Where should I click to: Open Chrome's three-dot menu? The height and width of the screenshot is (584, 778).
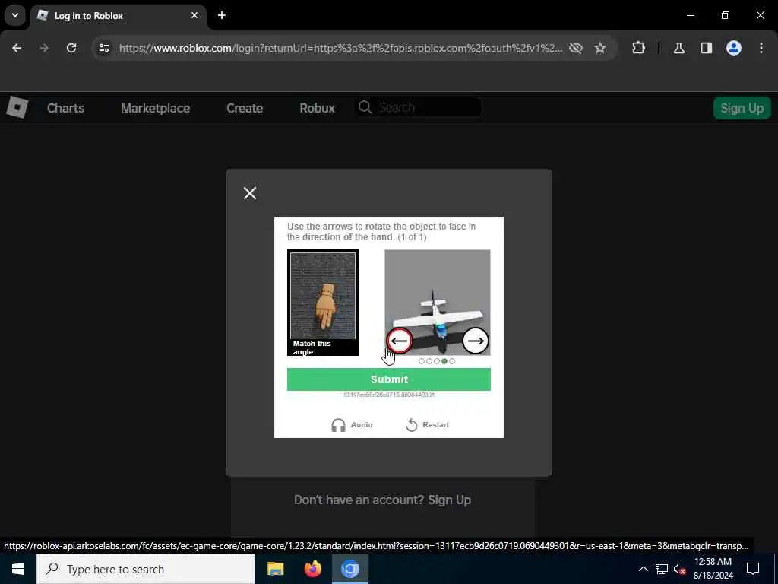coord(761,48)
